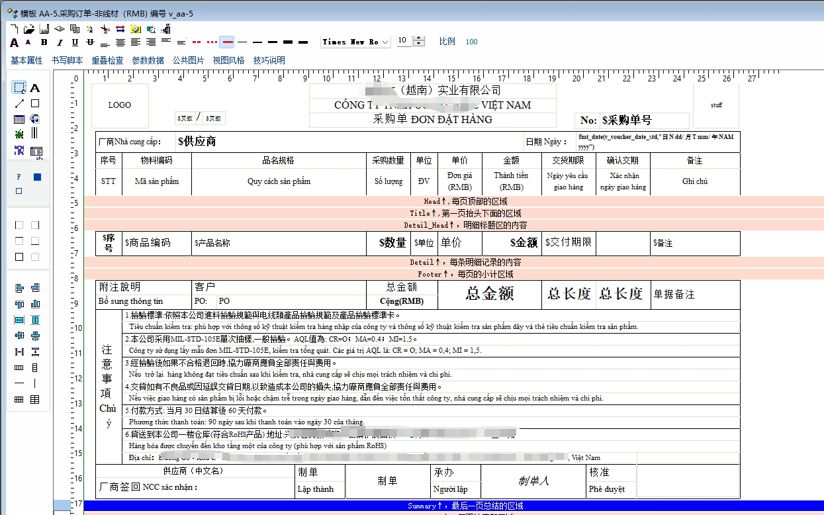Select the table grid tool
This screenshot has height=515, width=824.
tap(19, 119)
